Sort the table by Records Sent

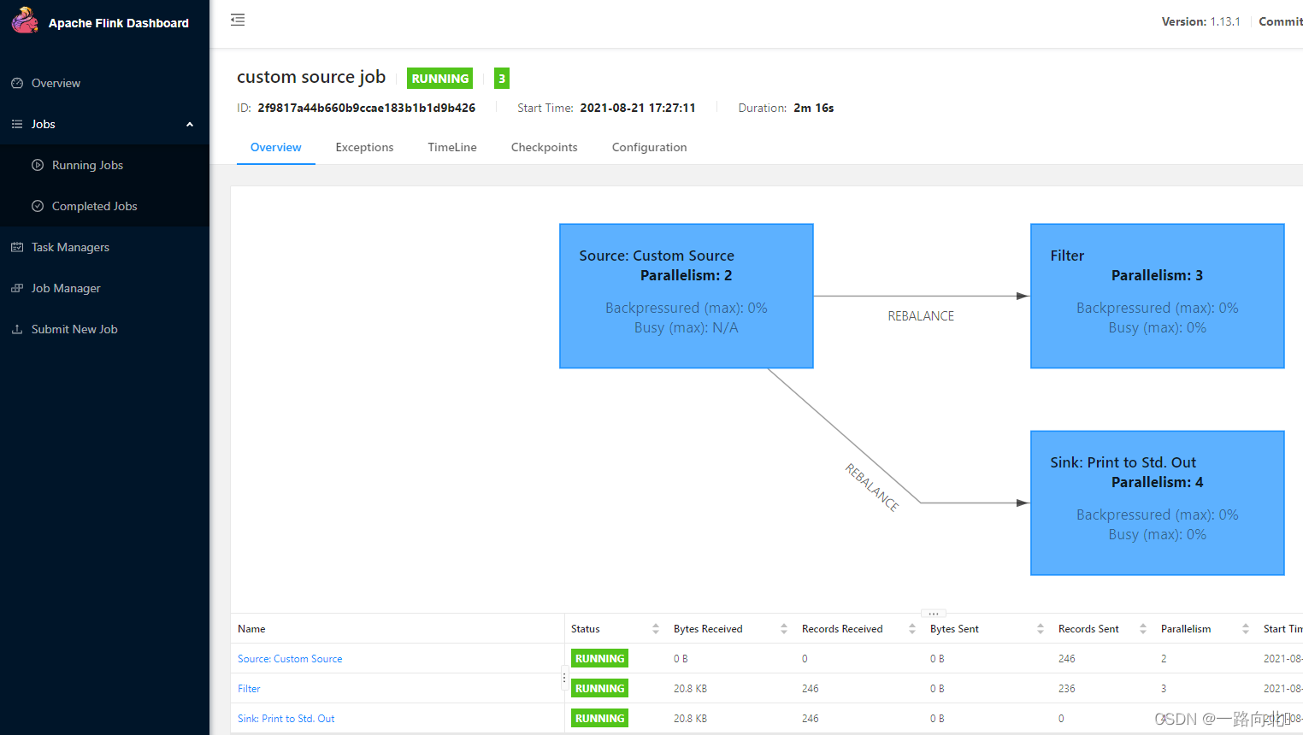(1143, 629)
